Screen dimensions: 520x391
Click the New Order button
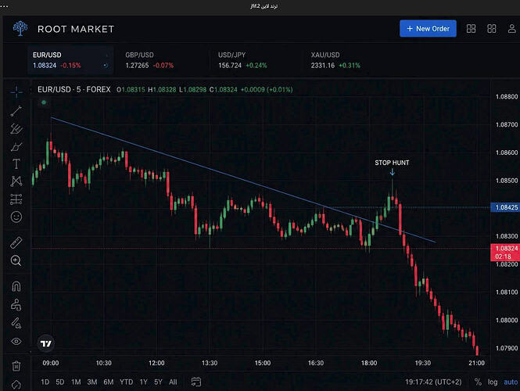point(428,28)
